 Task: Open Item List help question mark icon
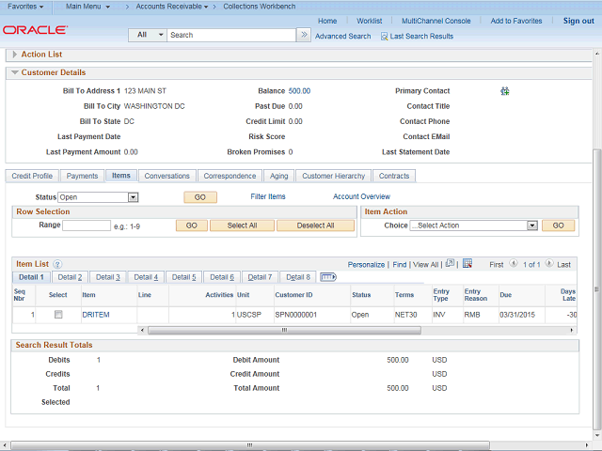click(57, 265)
